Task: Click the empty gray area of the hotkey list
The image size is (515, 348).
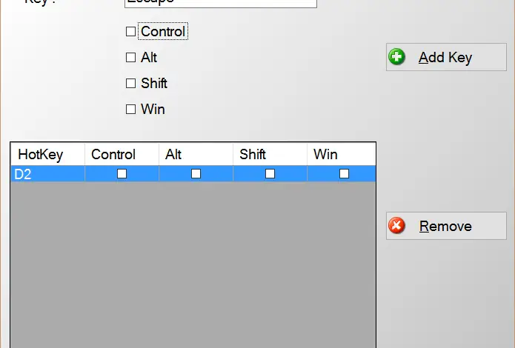Action: tap(193, 267)
